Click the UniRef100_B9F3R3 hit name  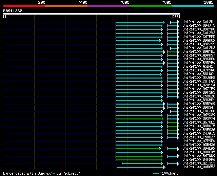[x=199, y=93]
